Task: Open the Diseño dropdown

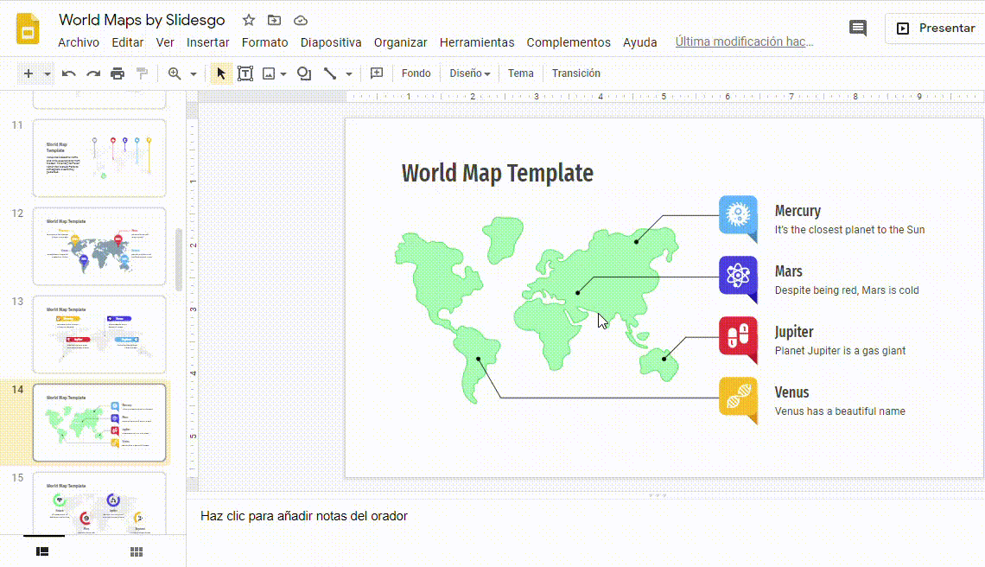Action: (x=469, y=73)
